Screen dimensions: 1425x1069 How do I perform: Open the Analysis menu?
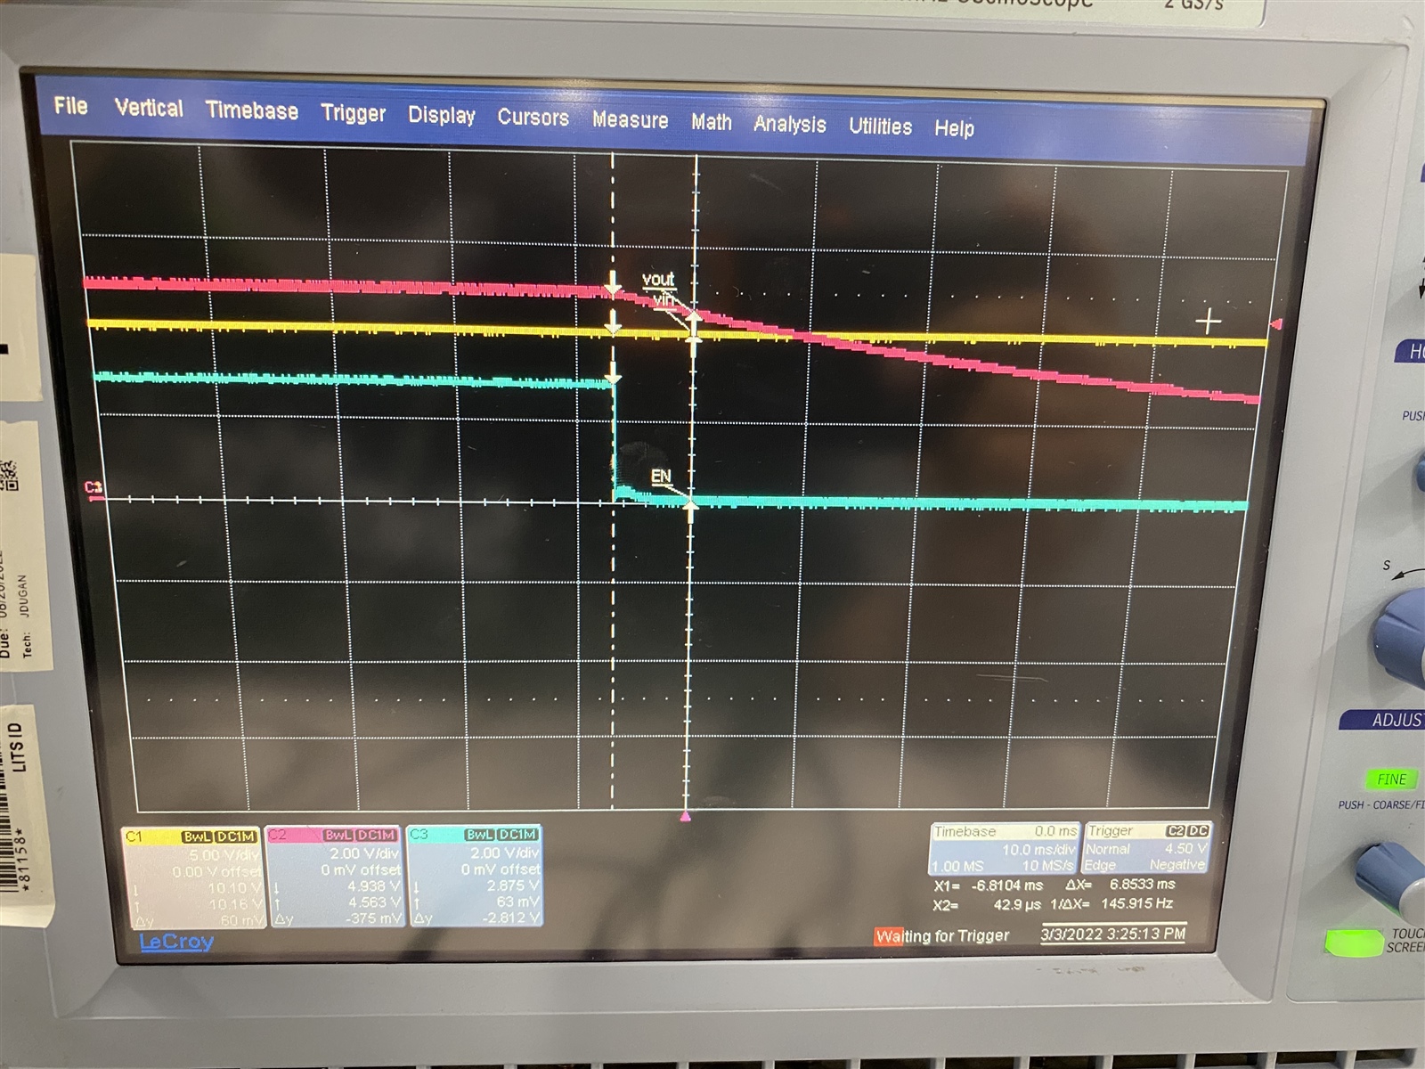pos(790,126)
